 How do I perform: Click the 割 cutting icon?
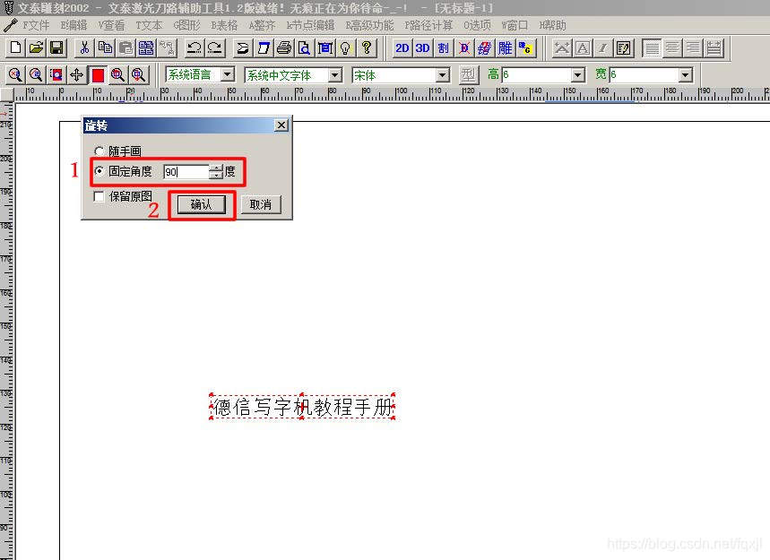pos(444,48)
